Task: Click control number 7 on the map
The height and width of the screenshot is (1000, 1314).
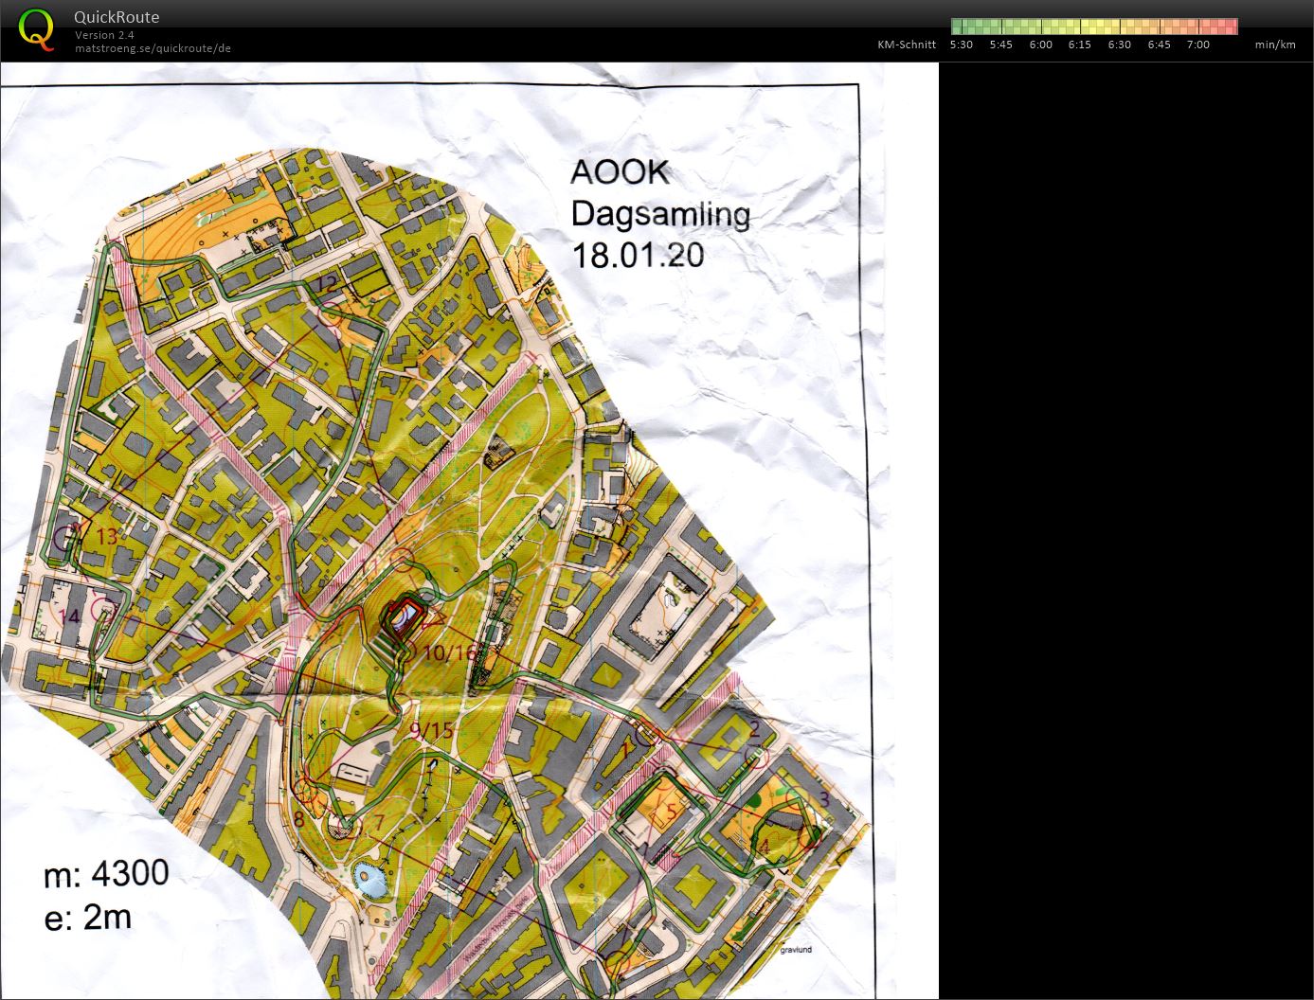Action: (380, 822)
